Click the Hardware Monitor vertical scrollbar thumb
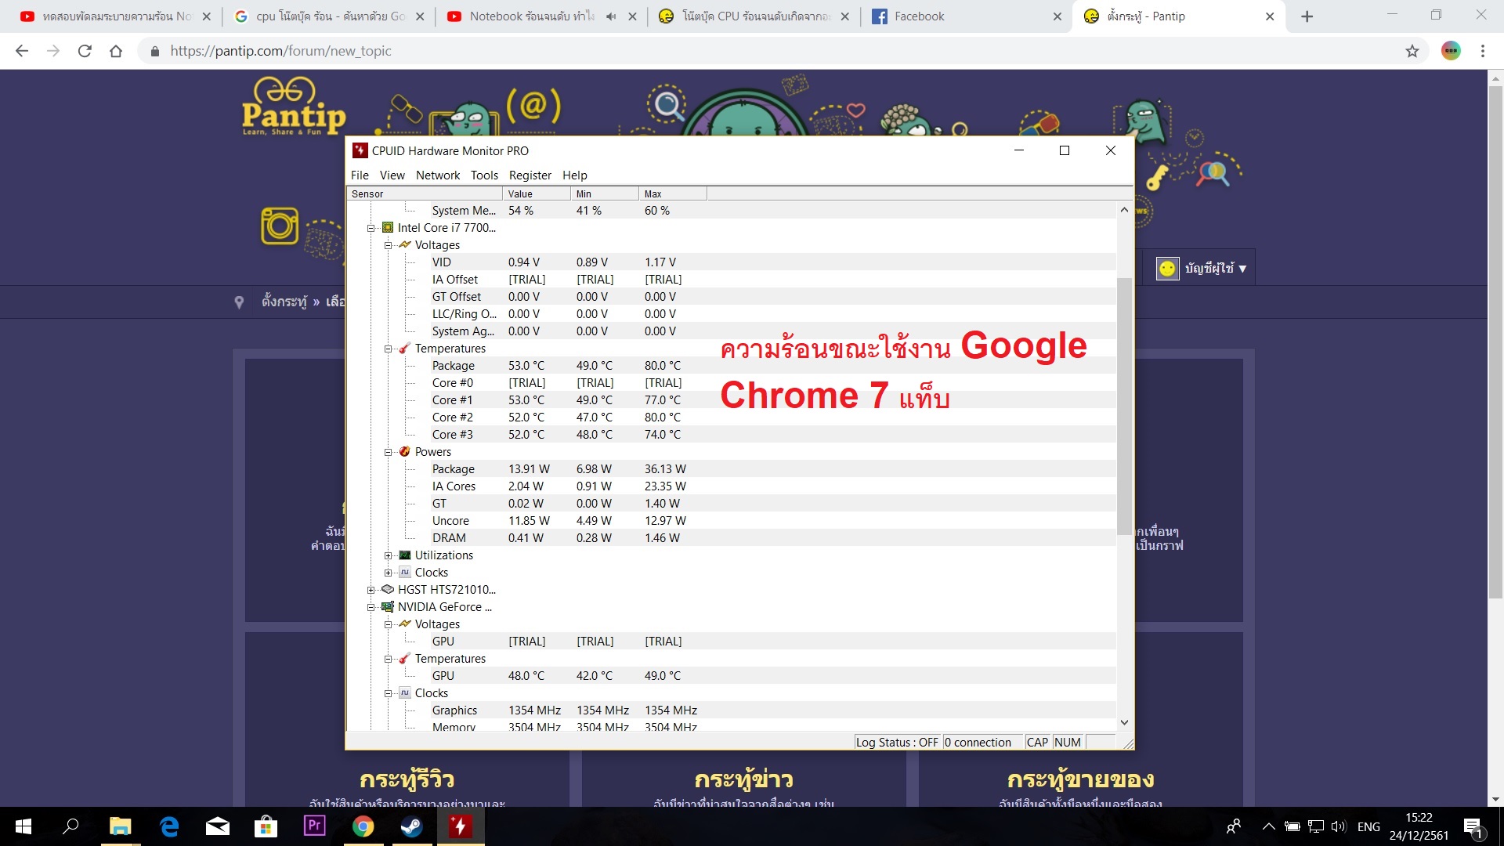This screenshot has height=846, width=1504. (1124, 406)
